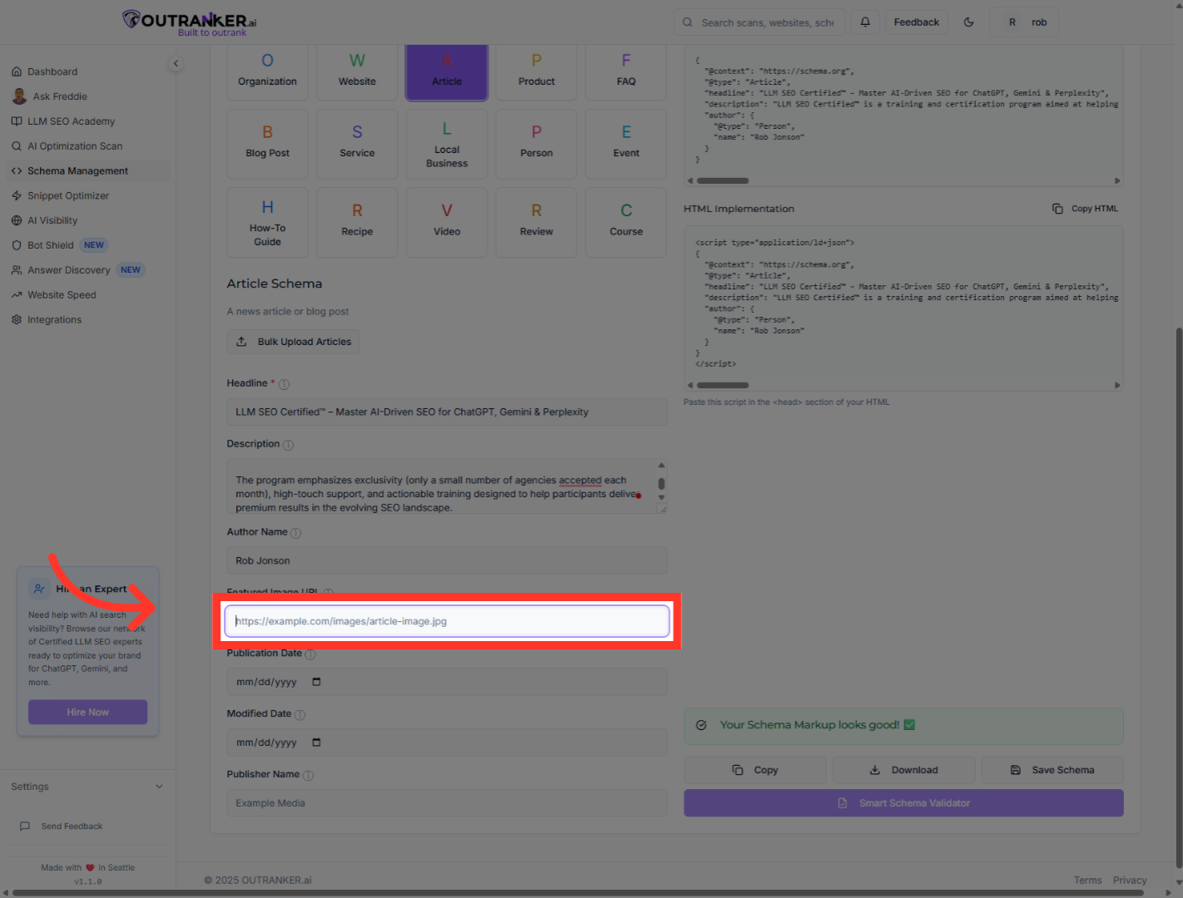This screenshot has height=898, width=1183.
Task: Click the search scans input box
Action: 759,22
